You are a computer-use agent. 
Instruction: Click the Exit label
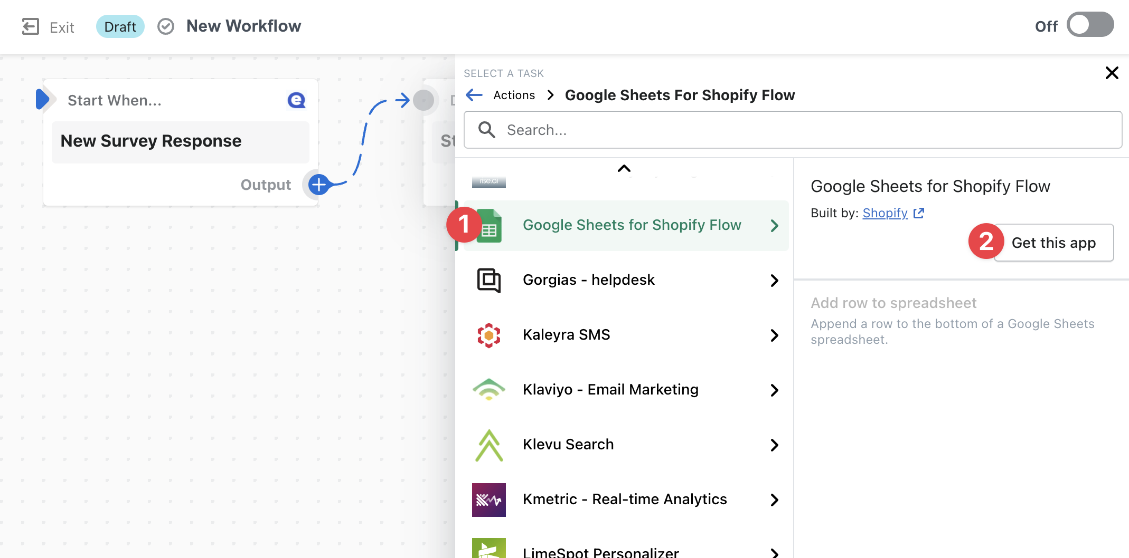point(62,27)
